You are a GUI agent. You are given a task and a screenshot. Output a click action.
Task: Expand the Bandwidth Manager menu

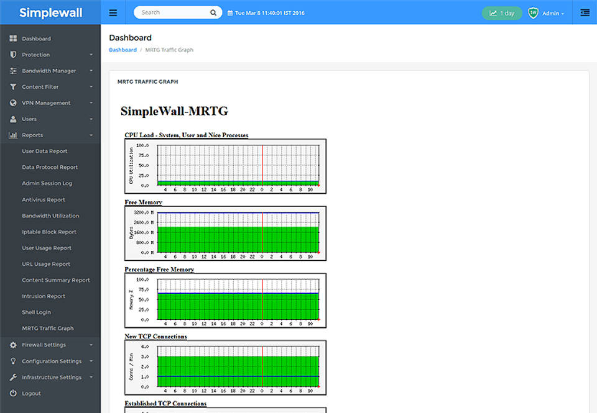point(50,71)
